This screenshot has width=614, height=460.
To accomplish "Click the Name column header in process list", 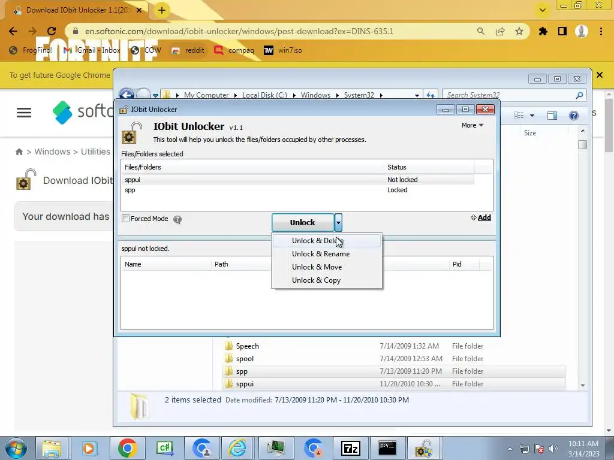I will pos(167,264).
